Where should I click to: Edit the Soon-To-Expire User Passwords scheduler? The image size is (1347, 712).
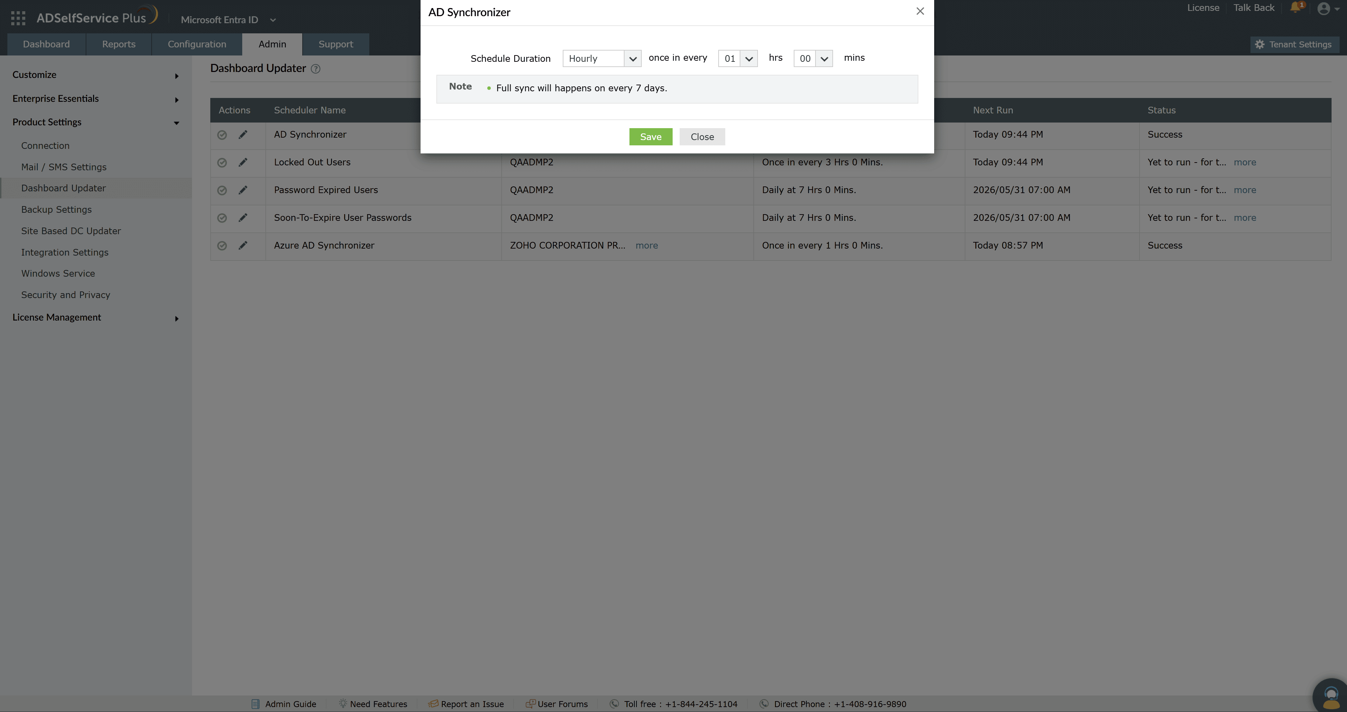(x=243, y=218)
